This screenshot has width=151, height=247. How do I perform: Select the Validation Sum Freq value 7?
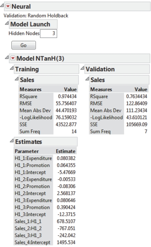(146, 131)
